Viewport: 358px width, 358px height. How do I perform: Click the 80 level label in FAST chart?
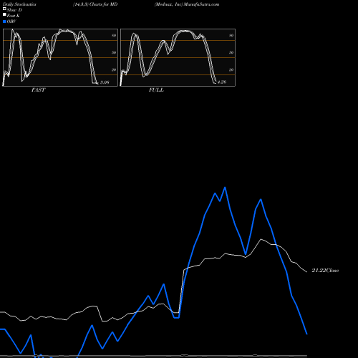[114, 35]
